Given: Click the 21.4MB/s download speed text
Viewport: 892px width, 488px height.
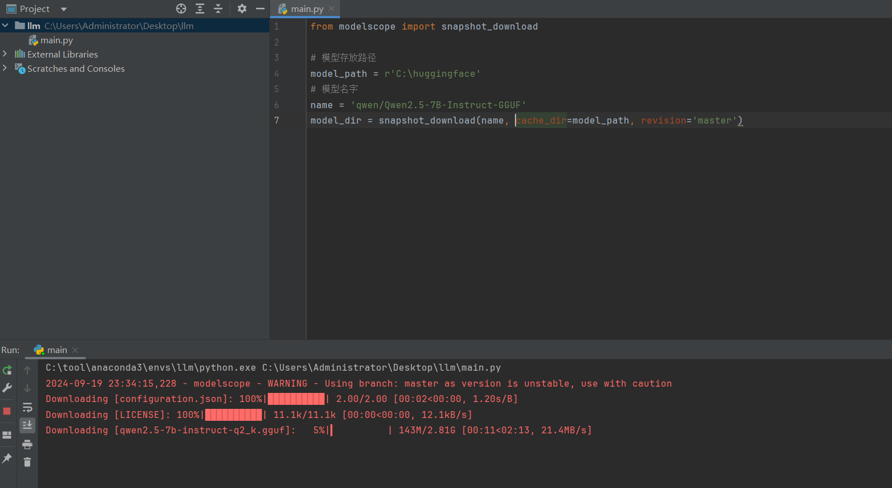Looking at the screenshot, I should [564, 430].
